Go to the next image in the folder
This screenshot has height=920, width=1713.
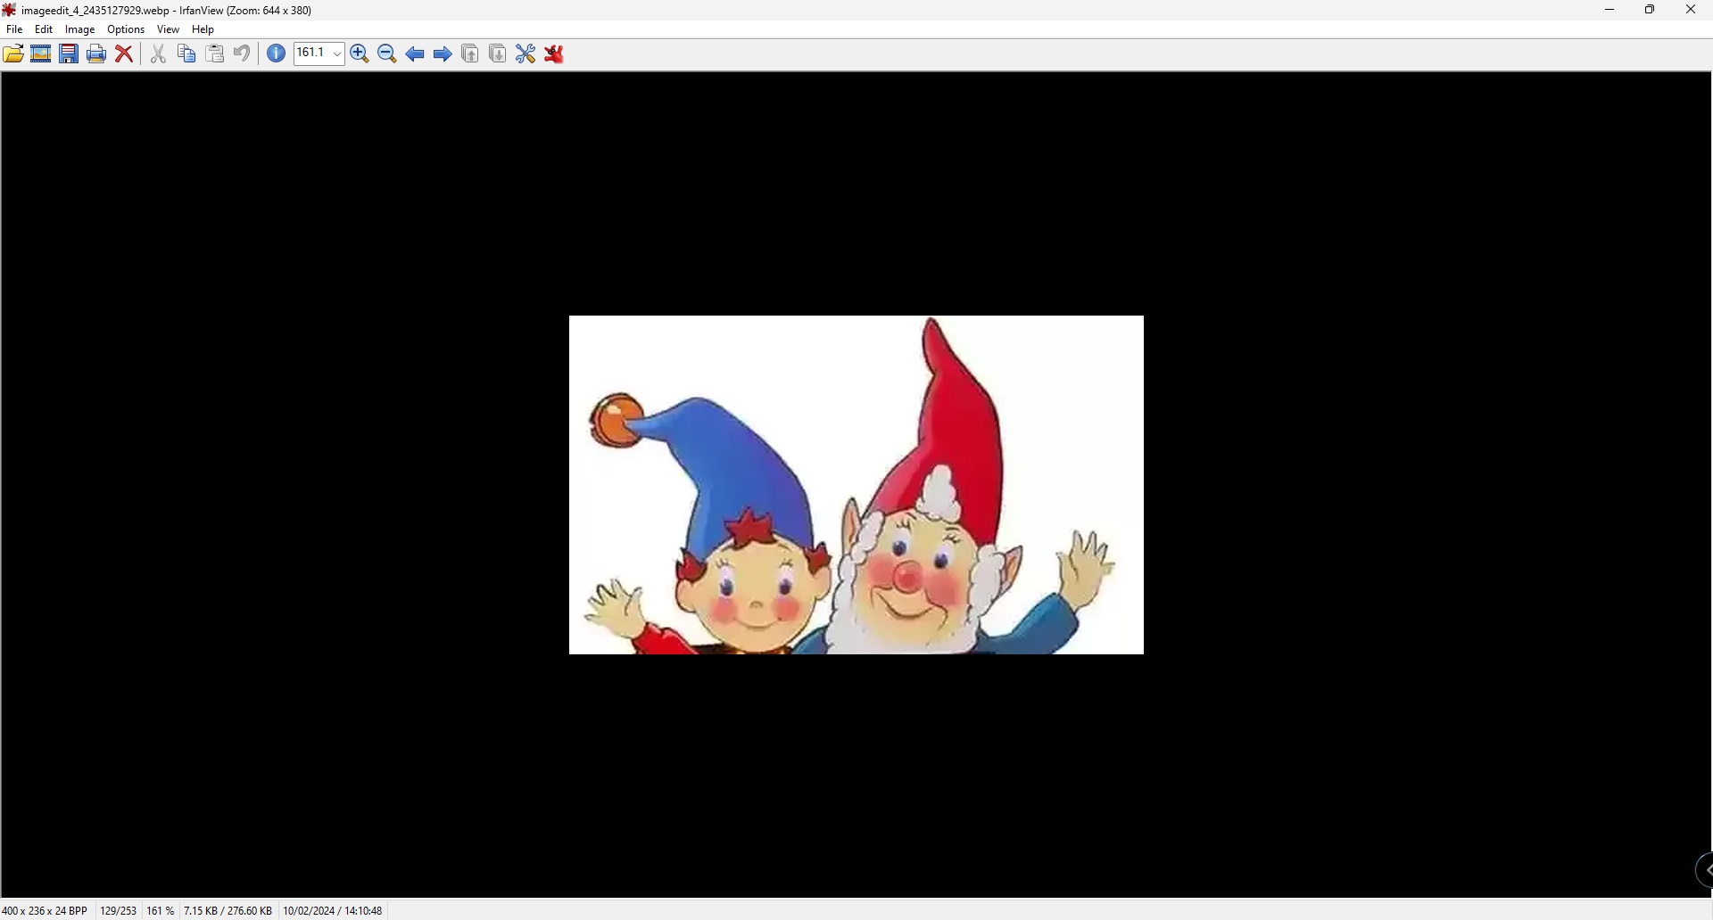tap(443, 54)
